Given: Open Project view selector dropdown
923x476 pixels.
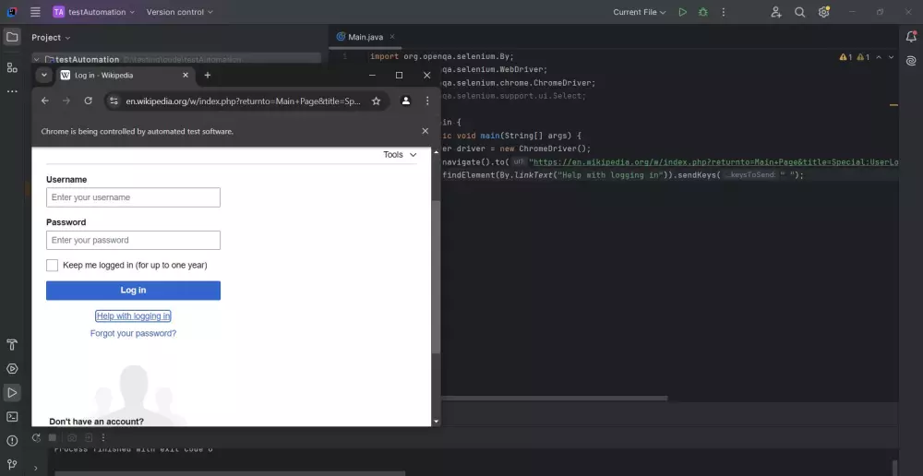Looking at the screenshot, I should click(51, 37).
